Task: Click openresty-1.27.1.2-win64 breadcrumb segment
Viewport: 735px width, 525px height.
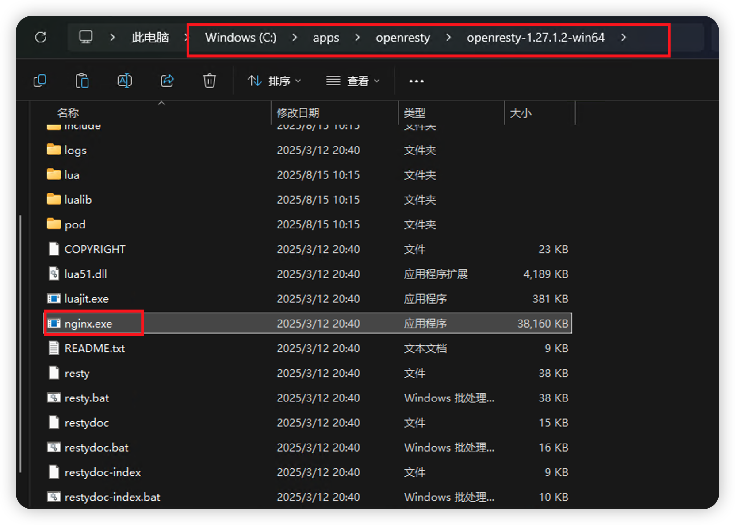Action: (536, 38)
